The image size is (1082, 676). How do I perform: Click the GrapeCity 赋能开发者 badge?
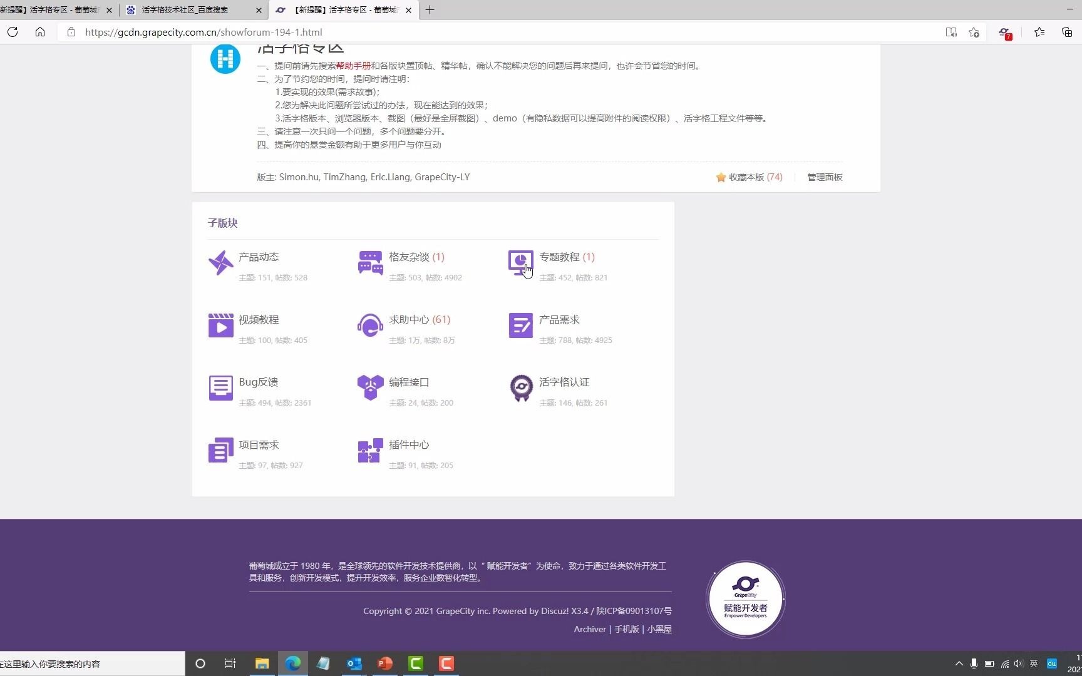[x=745, y=598]
